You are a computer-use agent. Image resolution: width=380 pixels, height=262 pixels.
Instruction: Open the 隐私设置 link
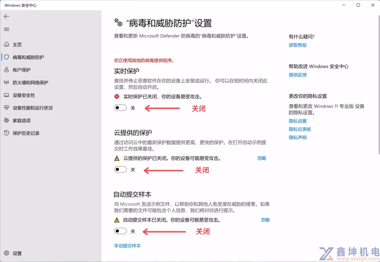click(x=298, y=121)
